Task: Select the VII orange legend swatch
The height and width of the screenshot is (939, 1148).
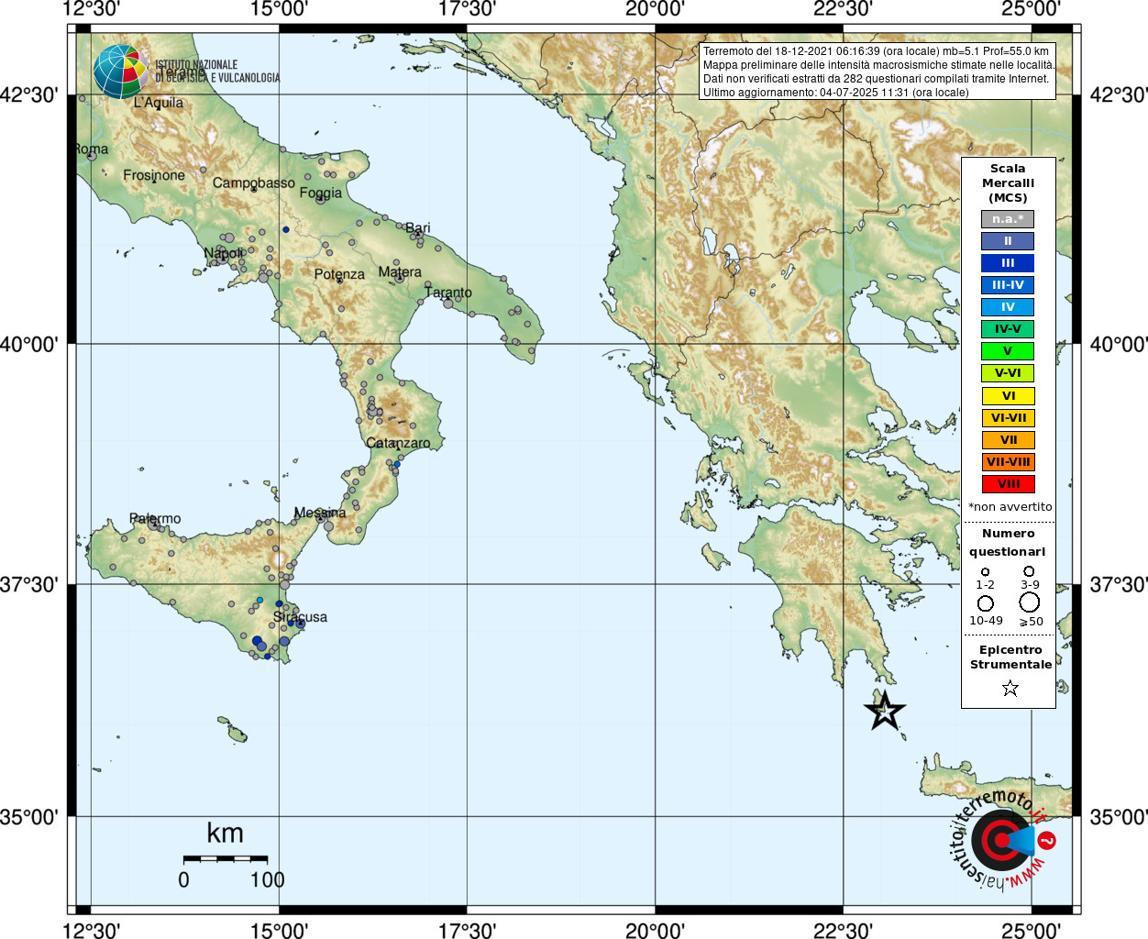Action: [x=1008, y=440]
